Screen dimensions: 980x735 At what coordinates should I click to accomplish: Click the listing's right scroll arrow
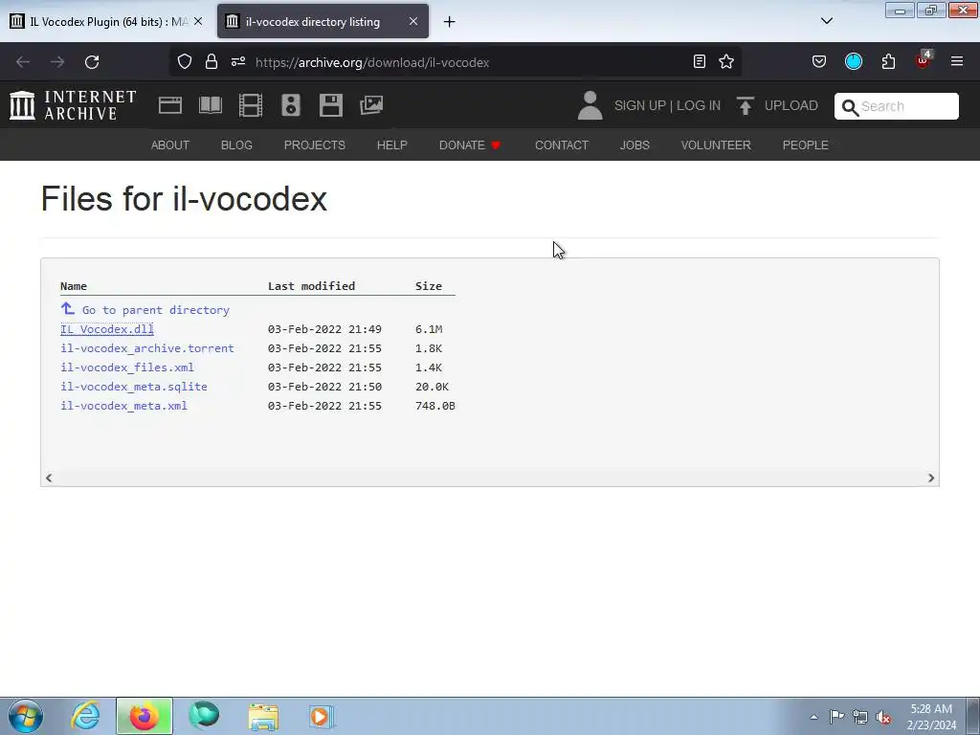[930, 478]
